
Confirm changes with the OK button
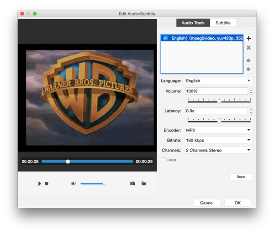(237, 203)
